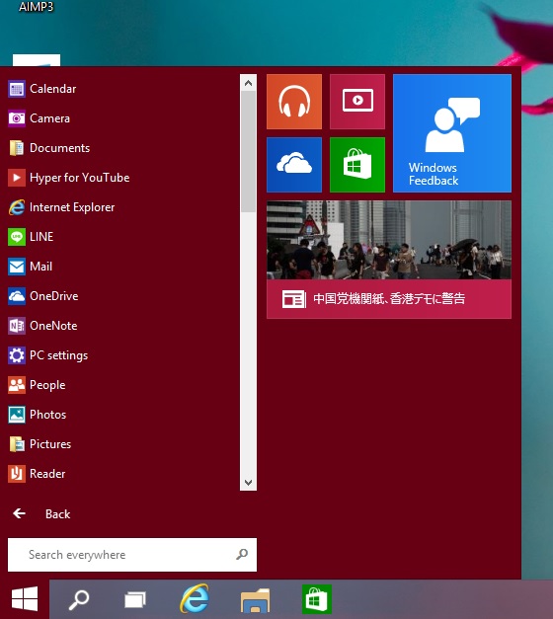Screen dimensions: 553x619
Task: Launch the Camera app icon
Action: [17, 118]
